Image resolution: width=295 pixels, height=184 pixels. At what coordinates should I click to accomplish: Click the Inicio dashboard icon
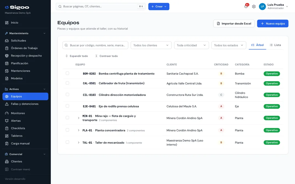coord(7,23)
